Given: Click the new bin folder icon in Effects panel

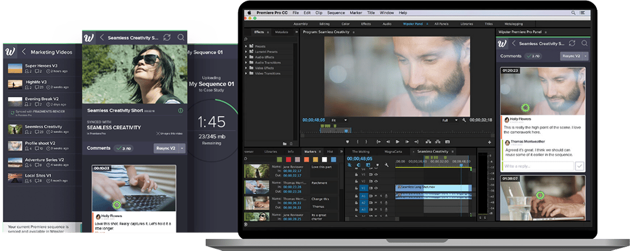Looking at the screenshot, I should [x=284, y=144].
